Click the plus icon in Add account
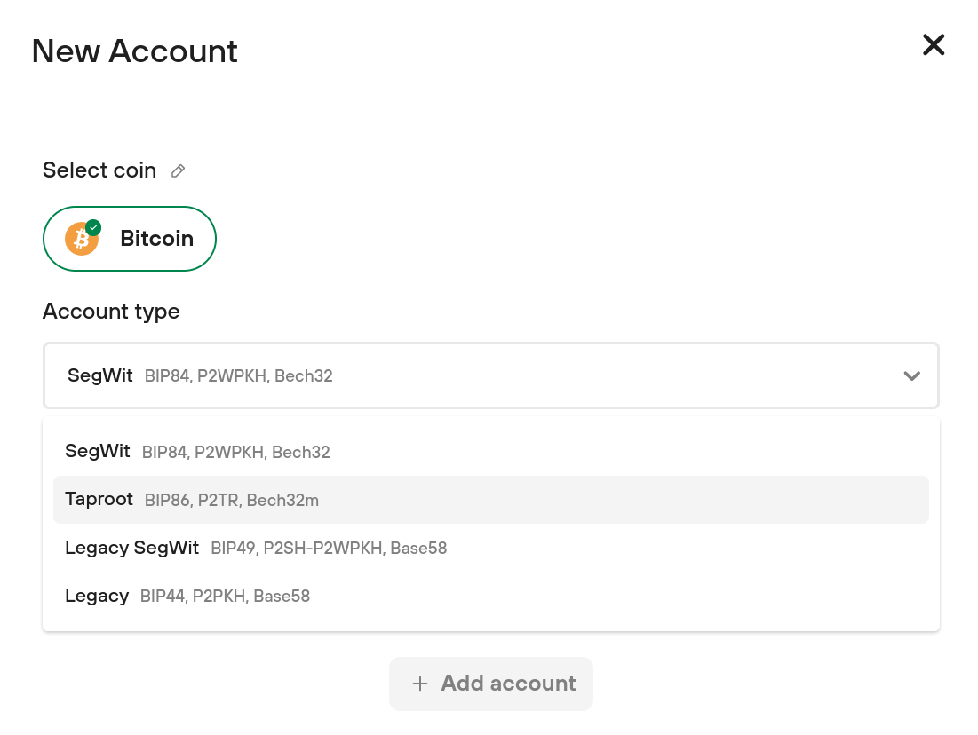 [x=419, y=684]
